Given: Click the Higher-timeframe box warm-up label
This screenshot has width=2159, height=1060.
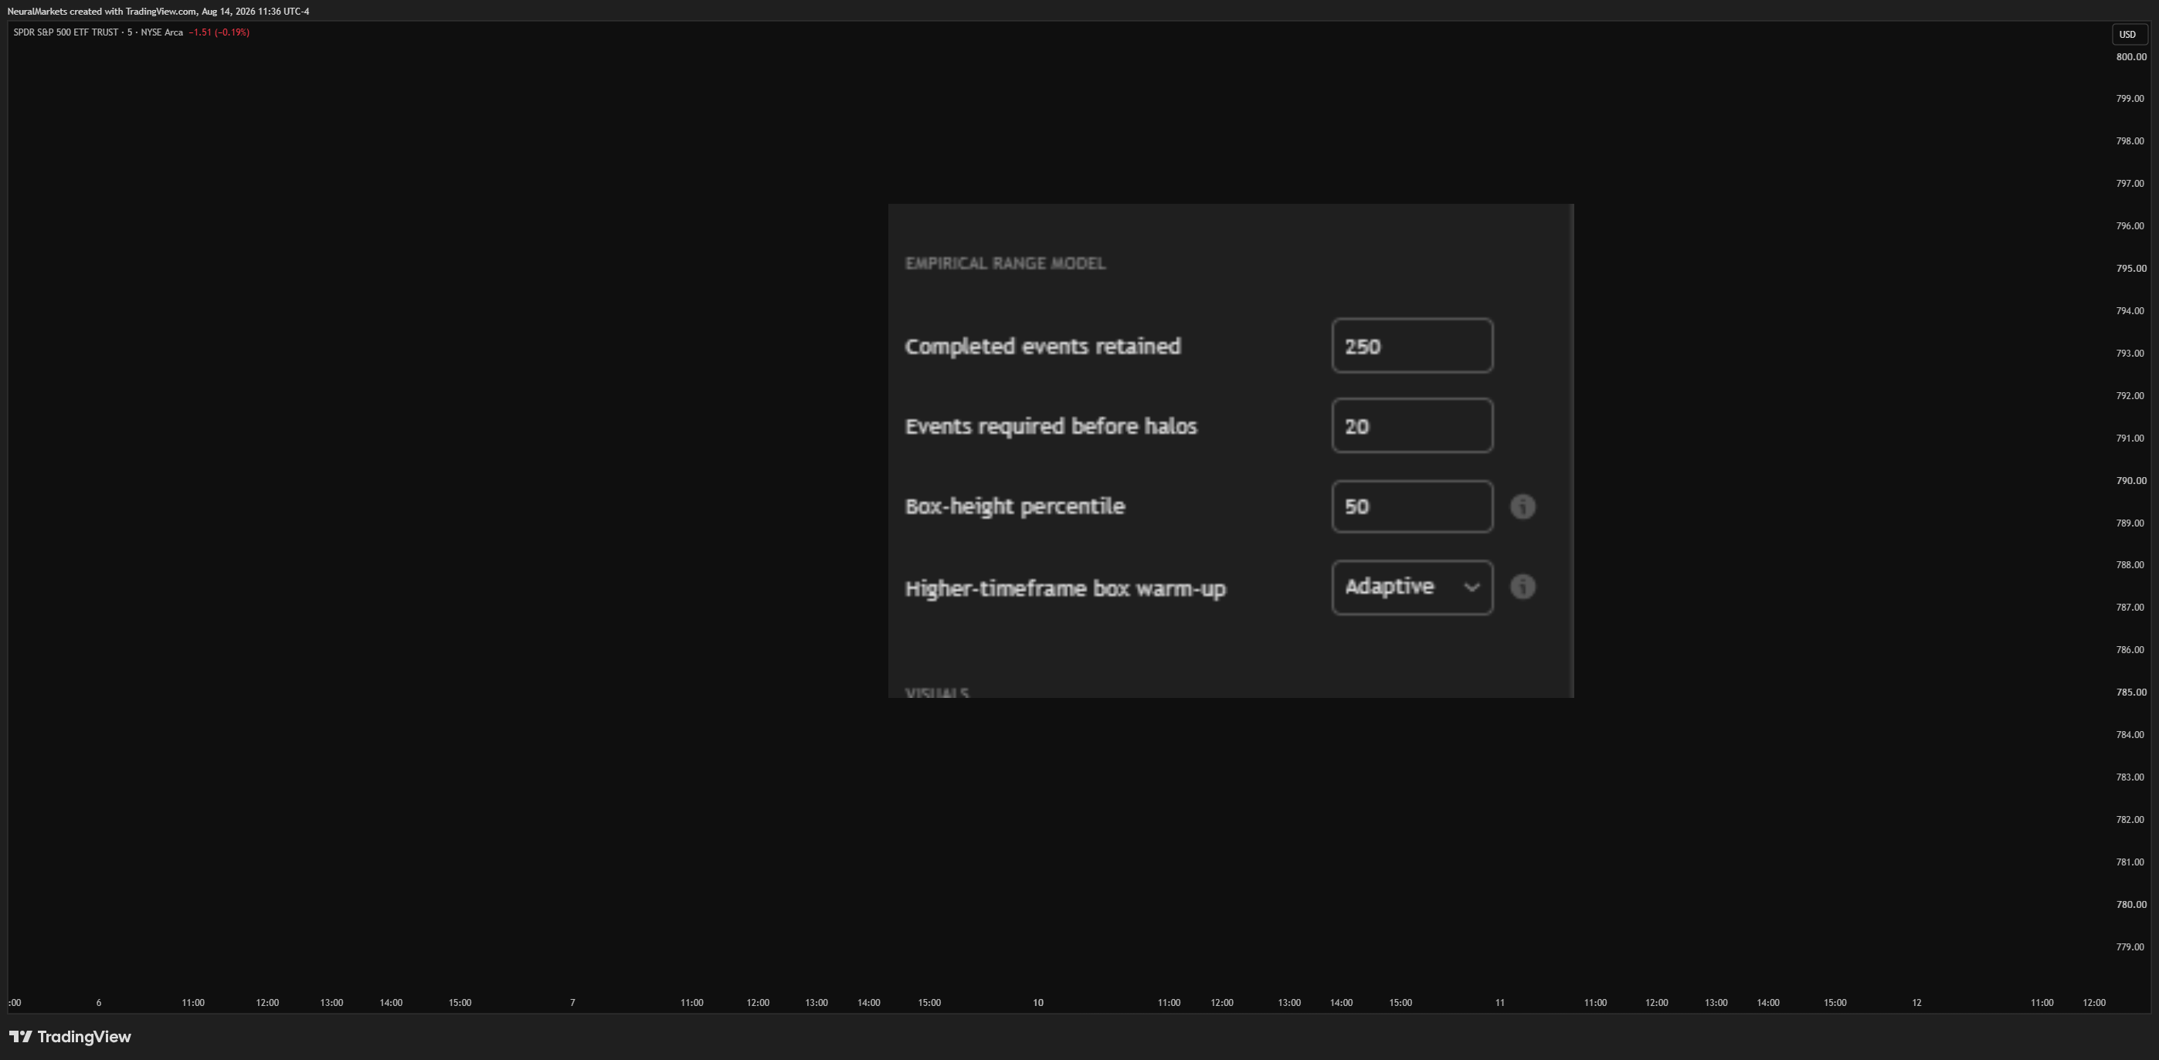Looking at the screenshot, I should point(1065,588).
